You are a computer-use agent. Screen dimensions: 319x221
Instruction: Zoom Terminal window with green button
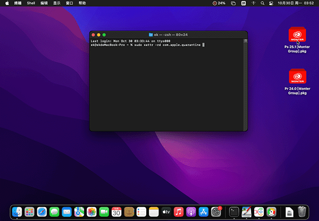coord(104,35)
